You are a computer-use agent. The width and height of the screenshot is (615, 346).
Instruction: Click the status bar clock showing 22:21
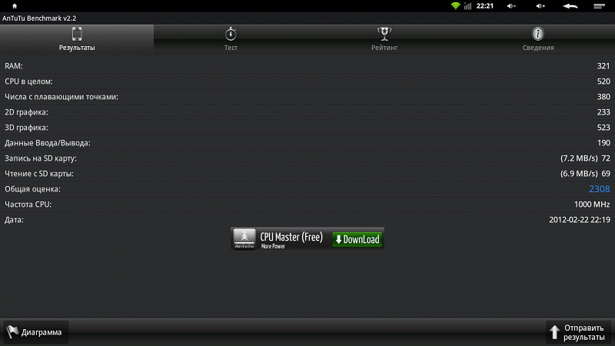pos(485,6)
